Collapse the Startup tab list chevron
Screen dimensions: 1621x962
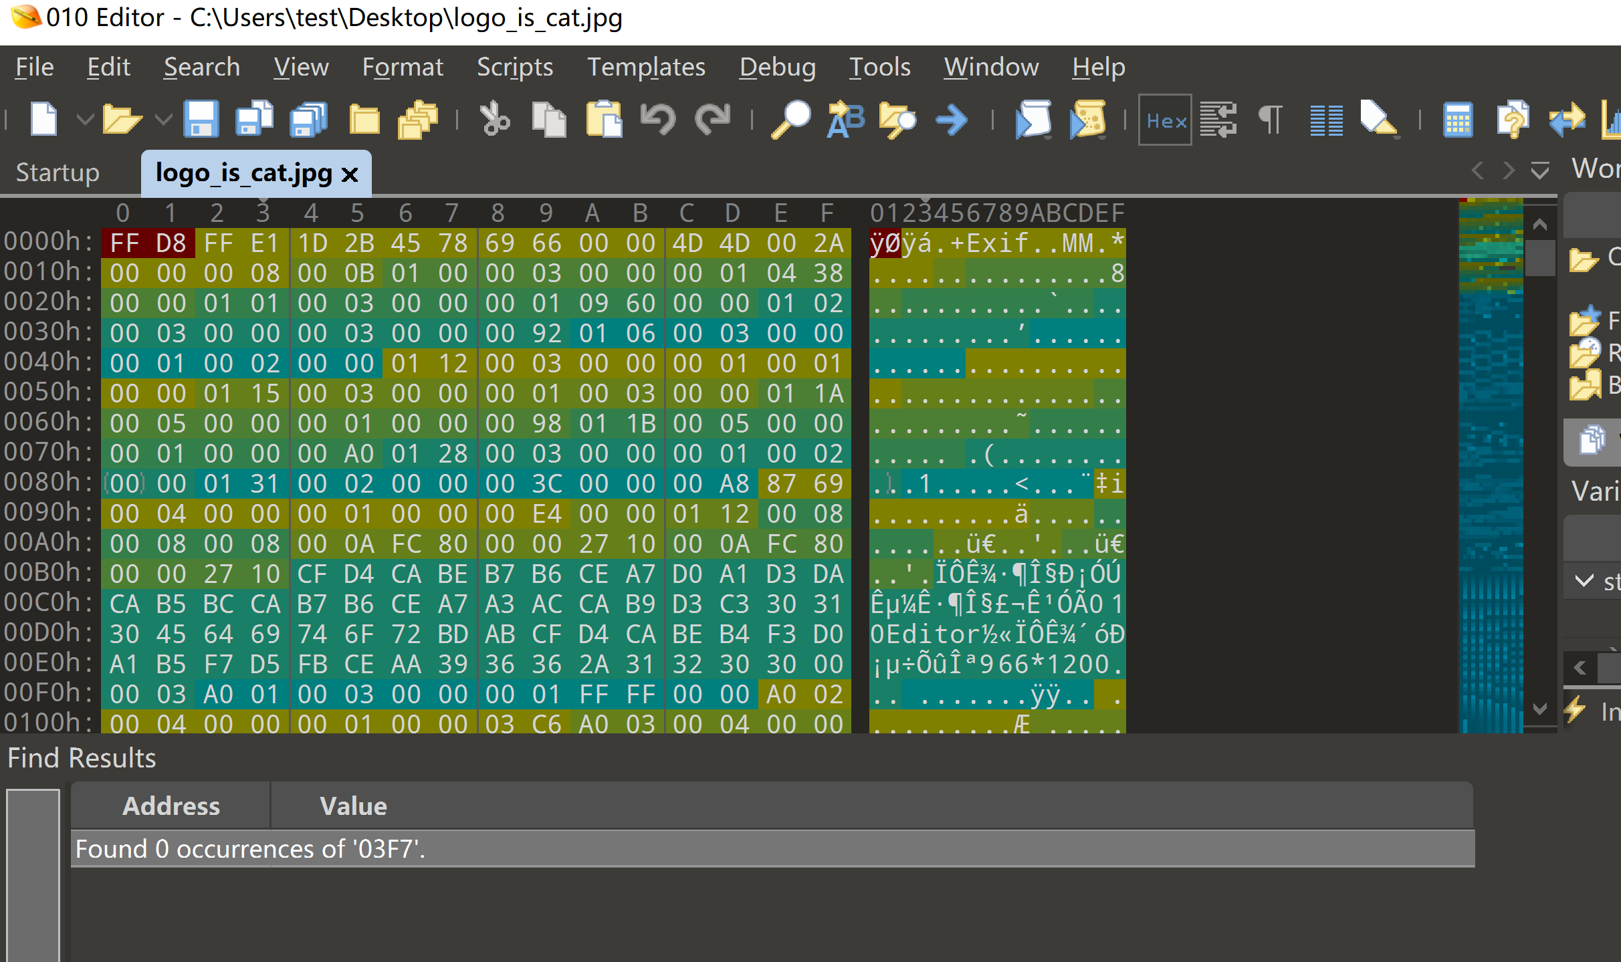pyautogui.click(x=1540, y=171)
